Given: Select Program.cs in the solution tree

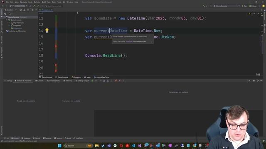Looking at the screenshot, I should pos(17,28).
